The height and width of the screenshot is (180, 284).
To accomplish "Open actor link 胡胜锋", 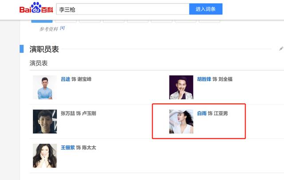I will [x=204, y=79].
